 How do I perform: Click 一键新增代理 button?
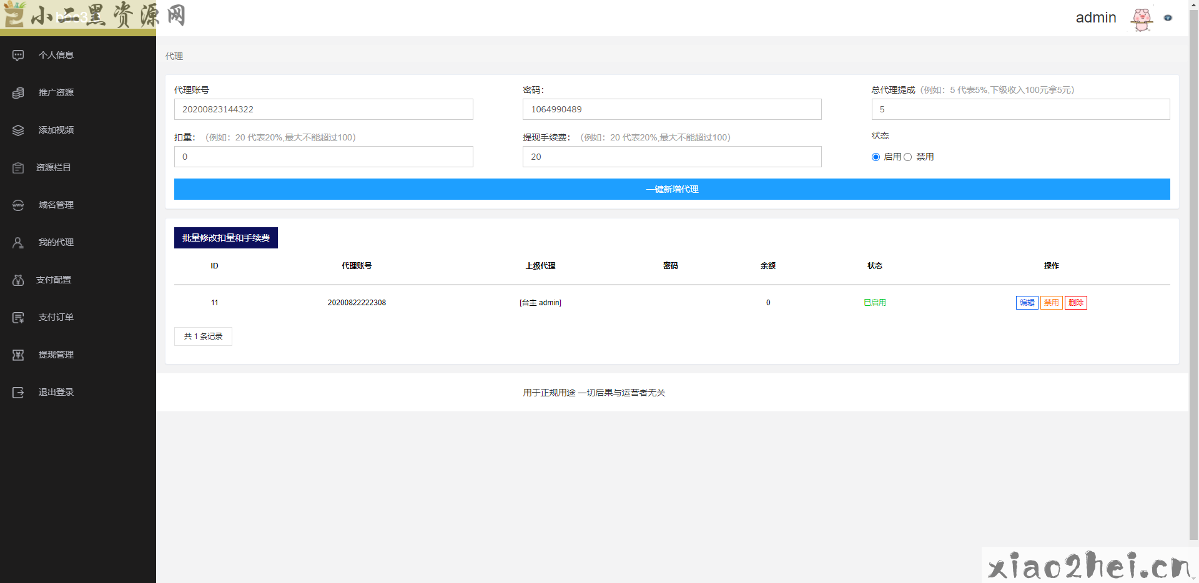click(x=672, y=189)
